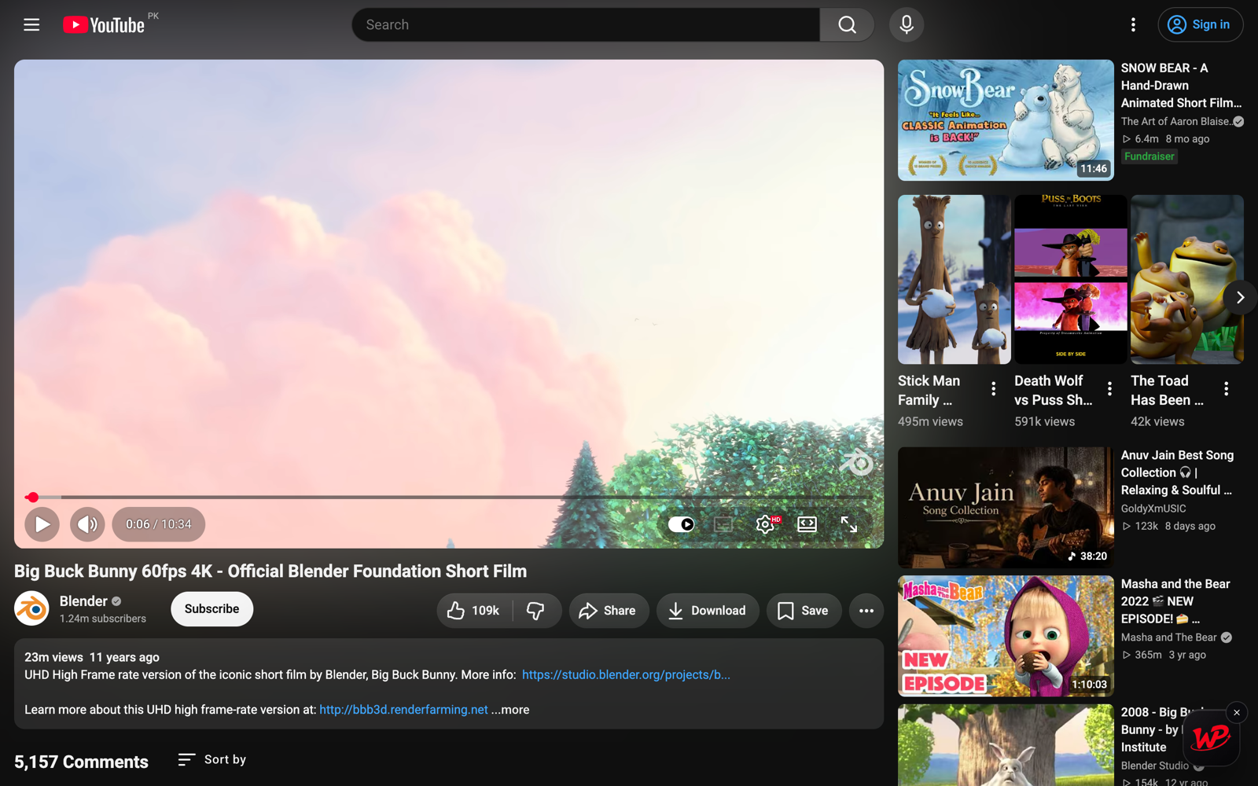
Task: Play the video
Action: (x=42, y=524)
